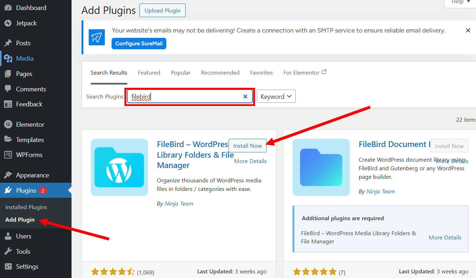476x278 pixels.
Task: Open Tools using the wrench icon
Action: (x=9, y=251)
